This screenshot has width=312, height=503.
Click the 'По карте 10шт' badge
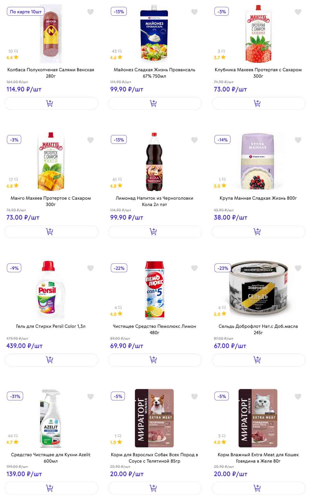[26, 12]
